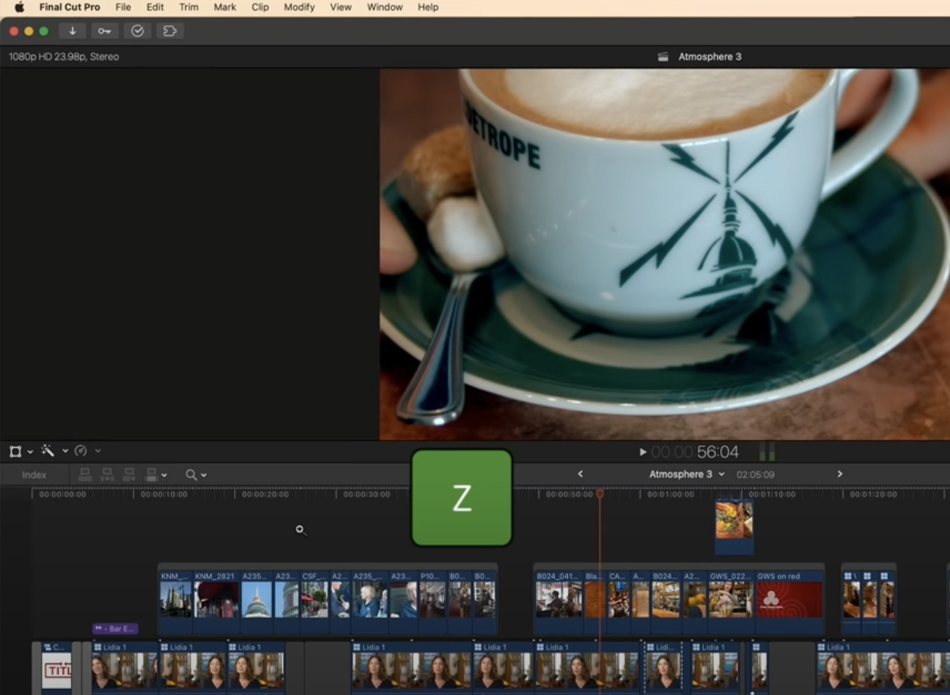Open the Trim menu
Screen dimensions: 950x695
188,7
